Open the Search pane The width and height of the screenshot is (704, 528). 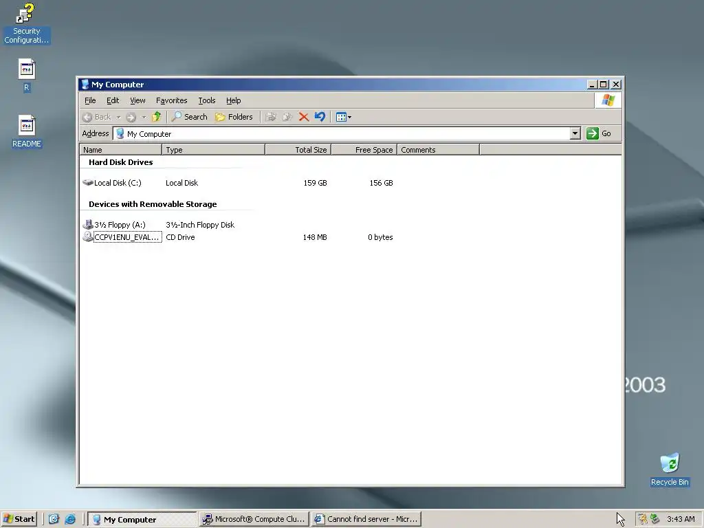(x=190, y=117)
